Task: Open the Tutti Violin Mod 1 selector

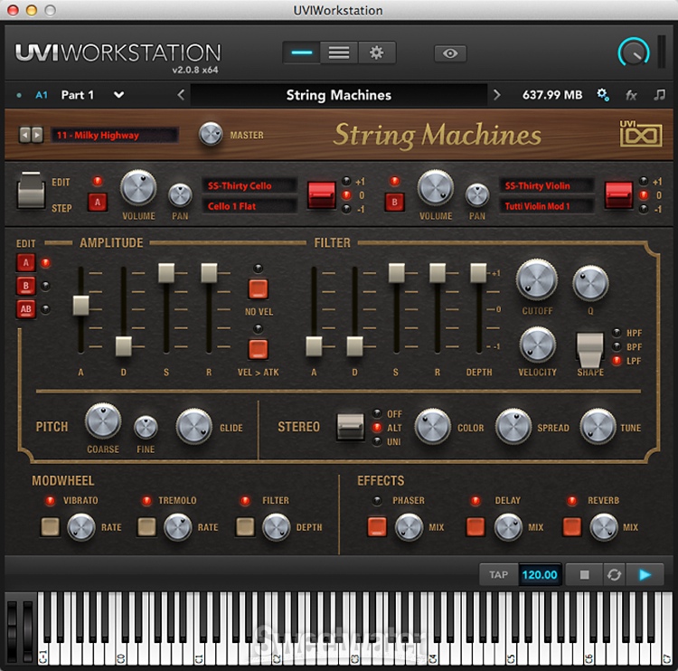Action: 547,206
